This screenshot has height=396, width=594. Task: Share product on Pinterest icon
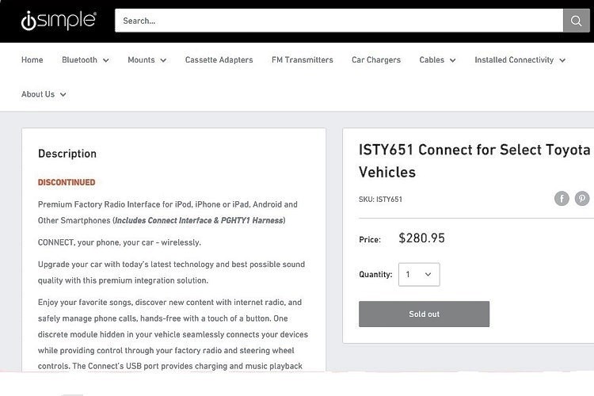click(582, 198)
